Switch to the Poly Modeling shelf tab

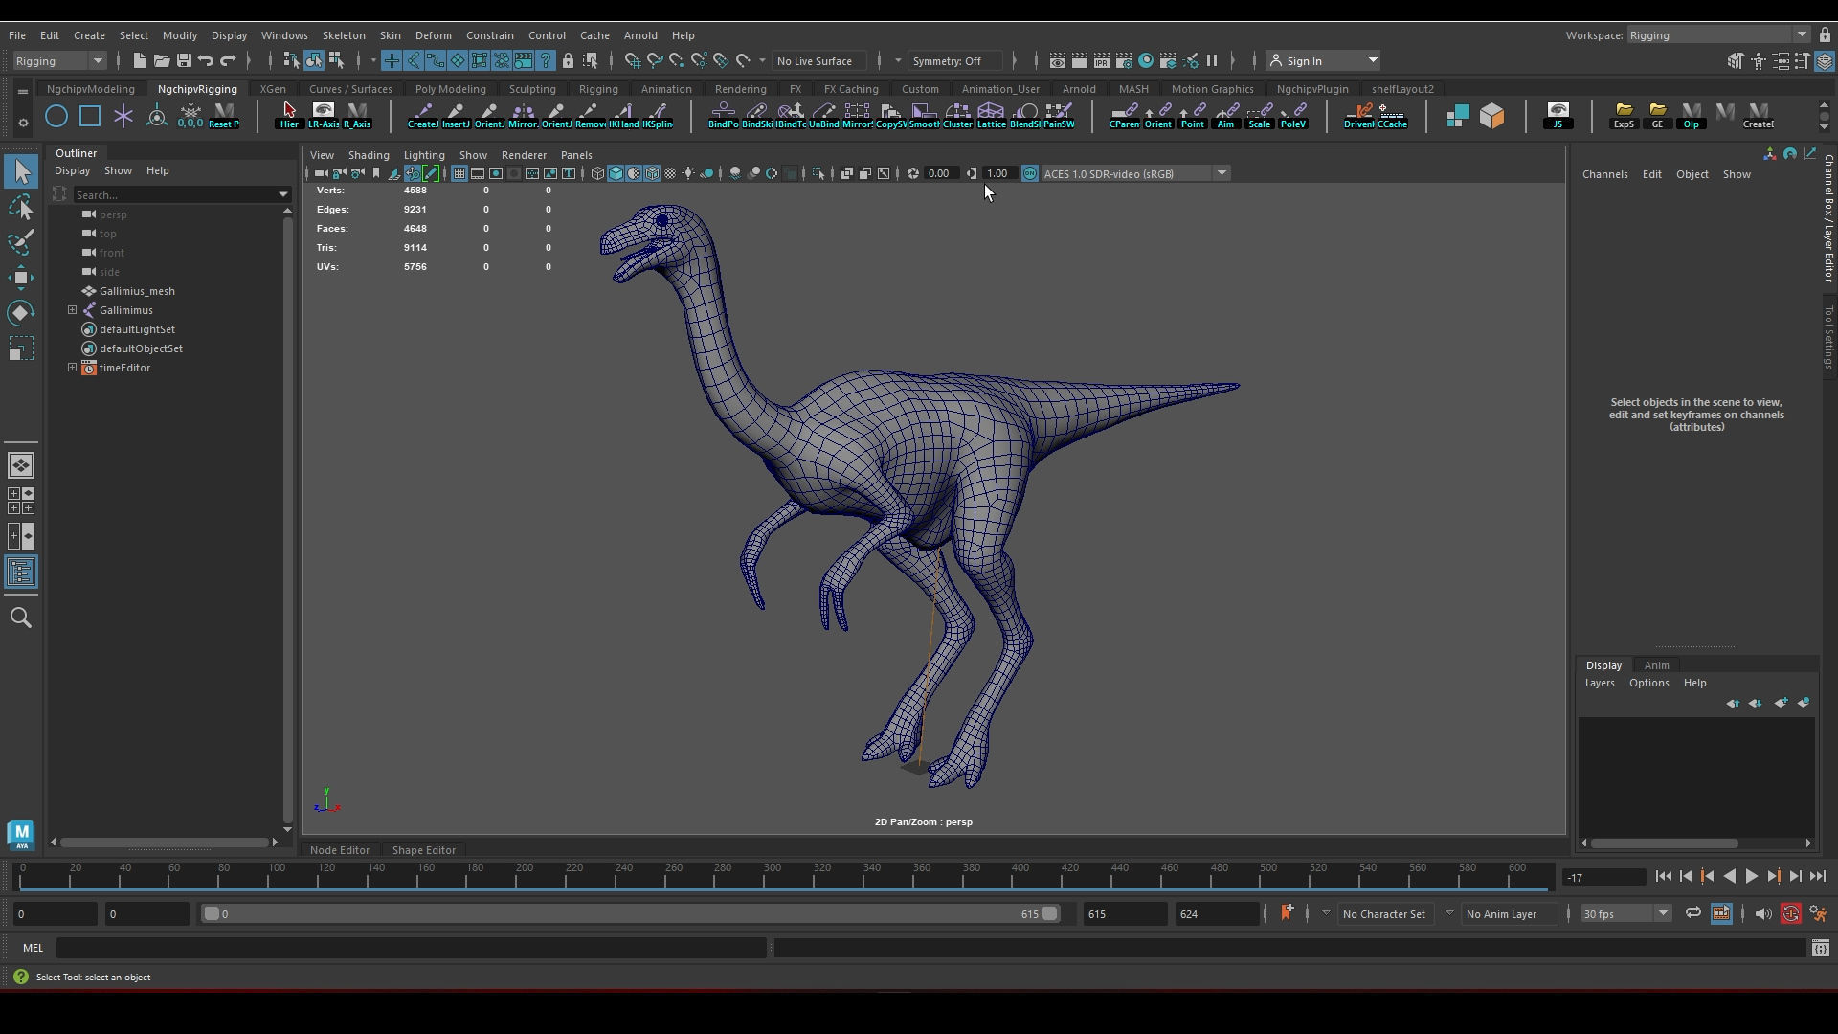[450, 89]
